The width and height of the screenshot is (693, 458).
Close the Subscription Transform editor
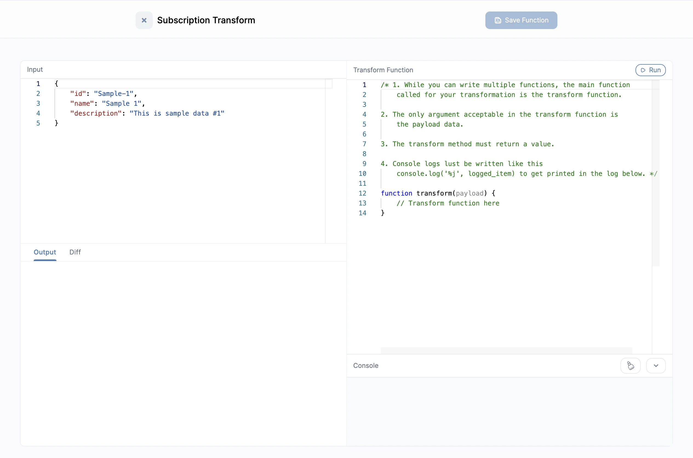pyautogui.click(x=144, y=20)
